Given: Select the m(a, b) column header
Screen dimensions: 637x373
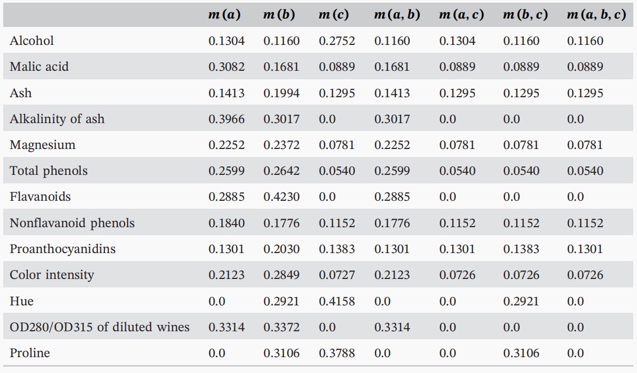Looking at the screenshot, I should click(x=397, y=15).
